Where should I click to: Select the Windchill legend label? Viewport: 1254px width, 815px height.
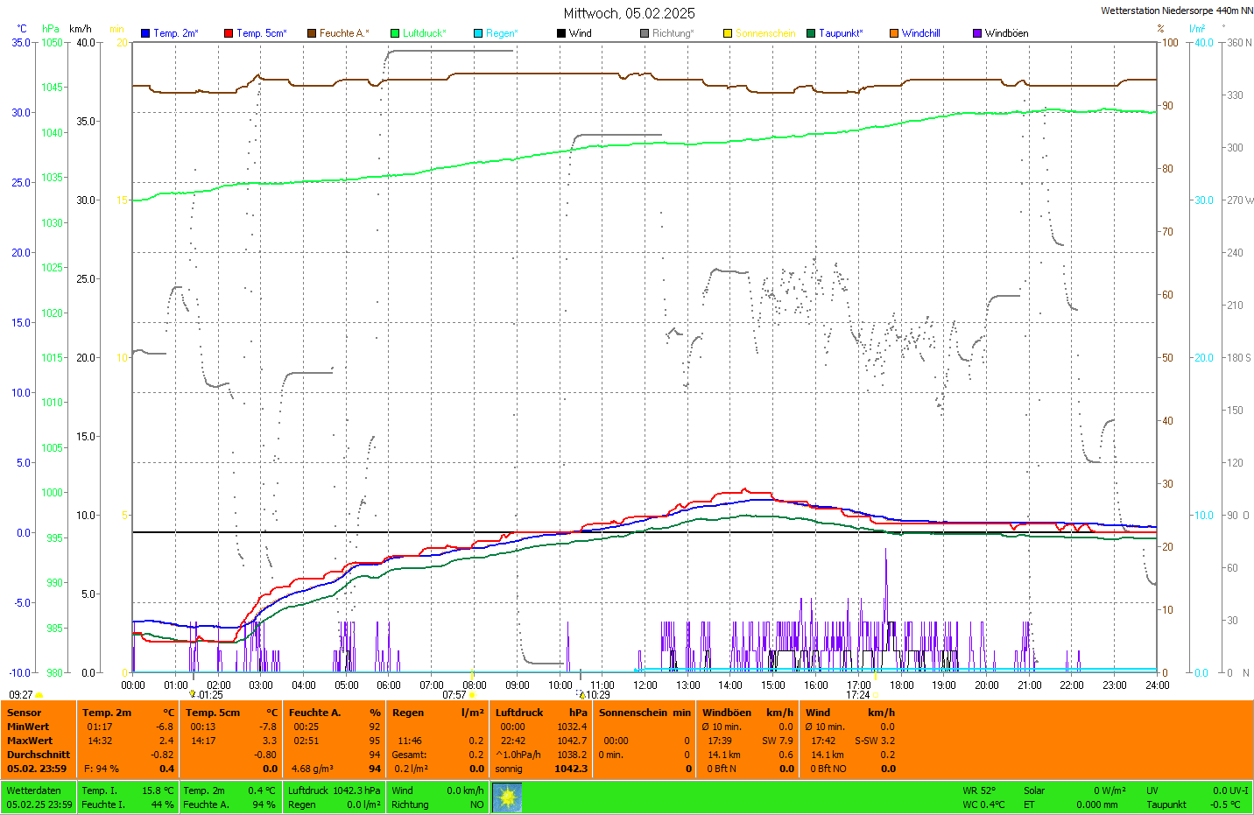click(x=920, y=33)
